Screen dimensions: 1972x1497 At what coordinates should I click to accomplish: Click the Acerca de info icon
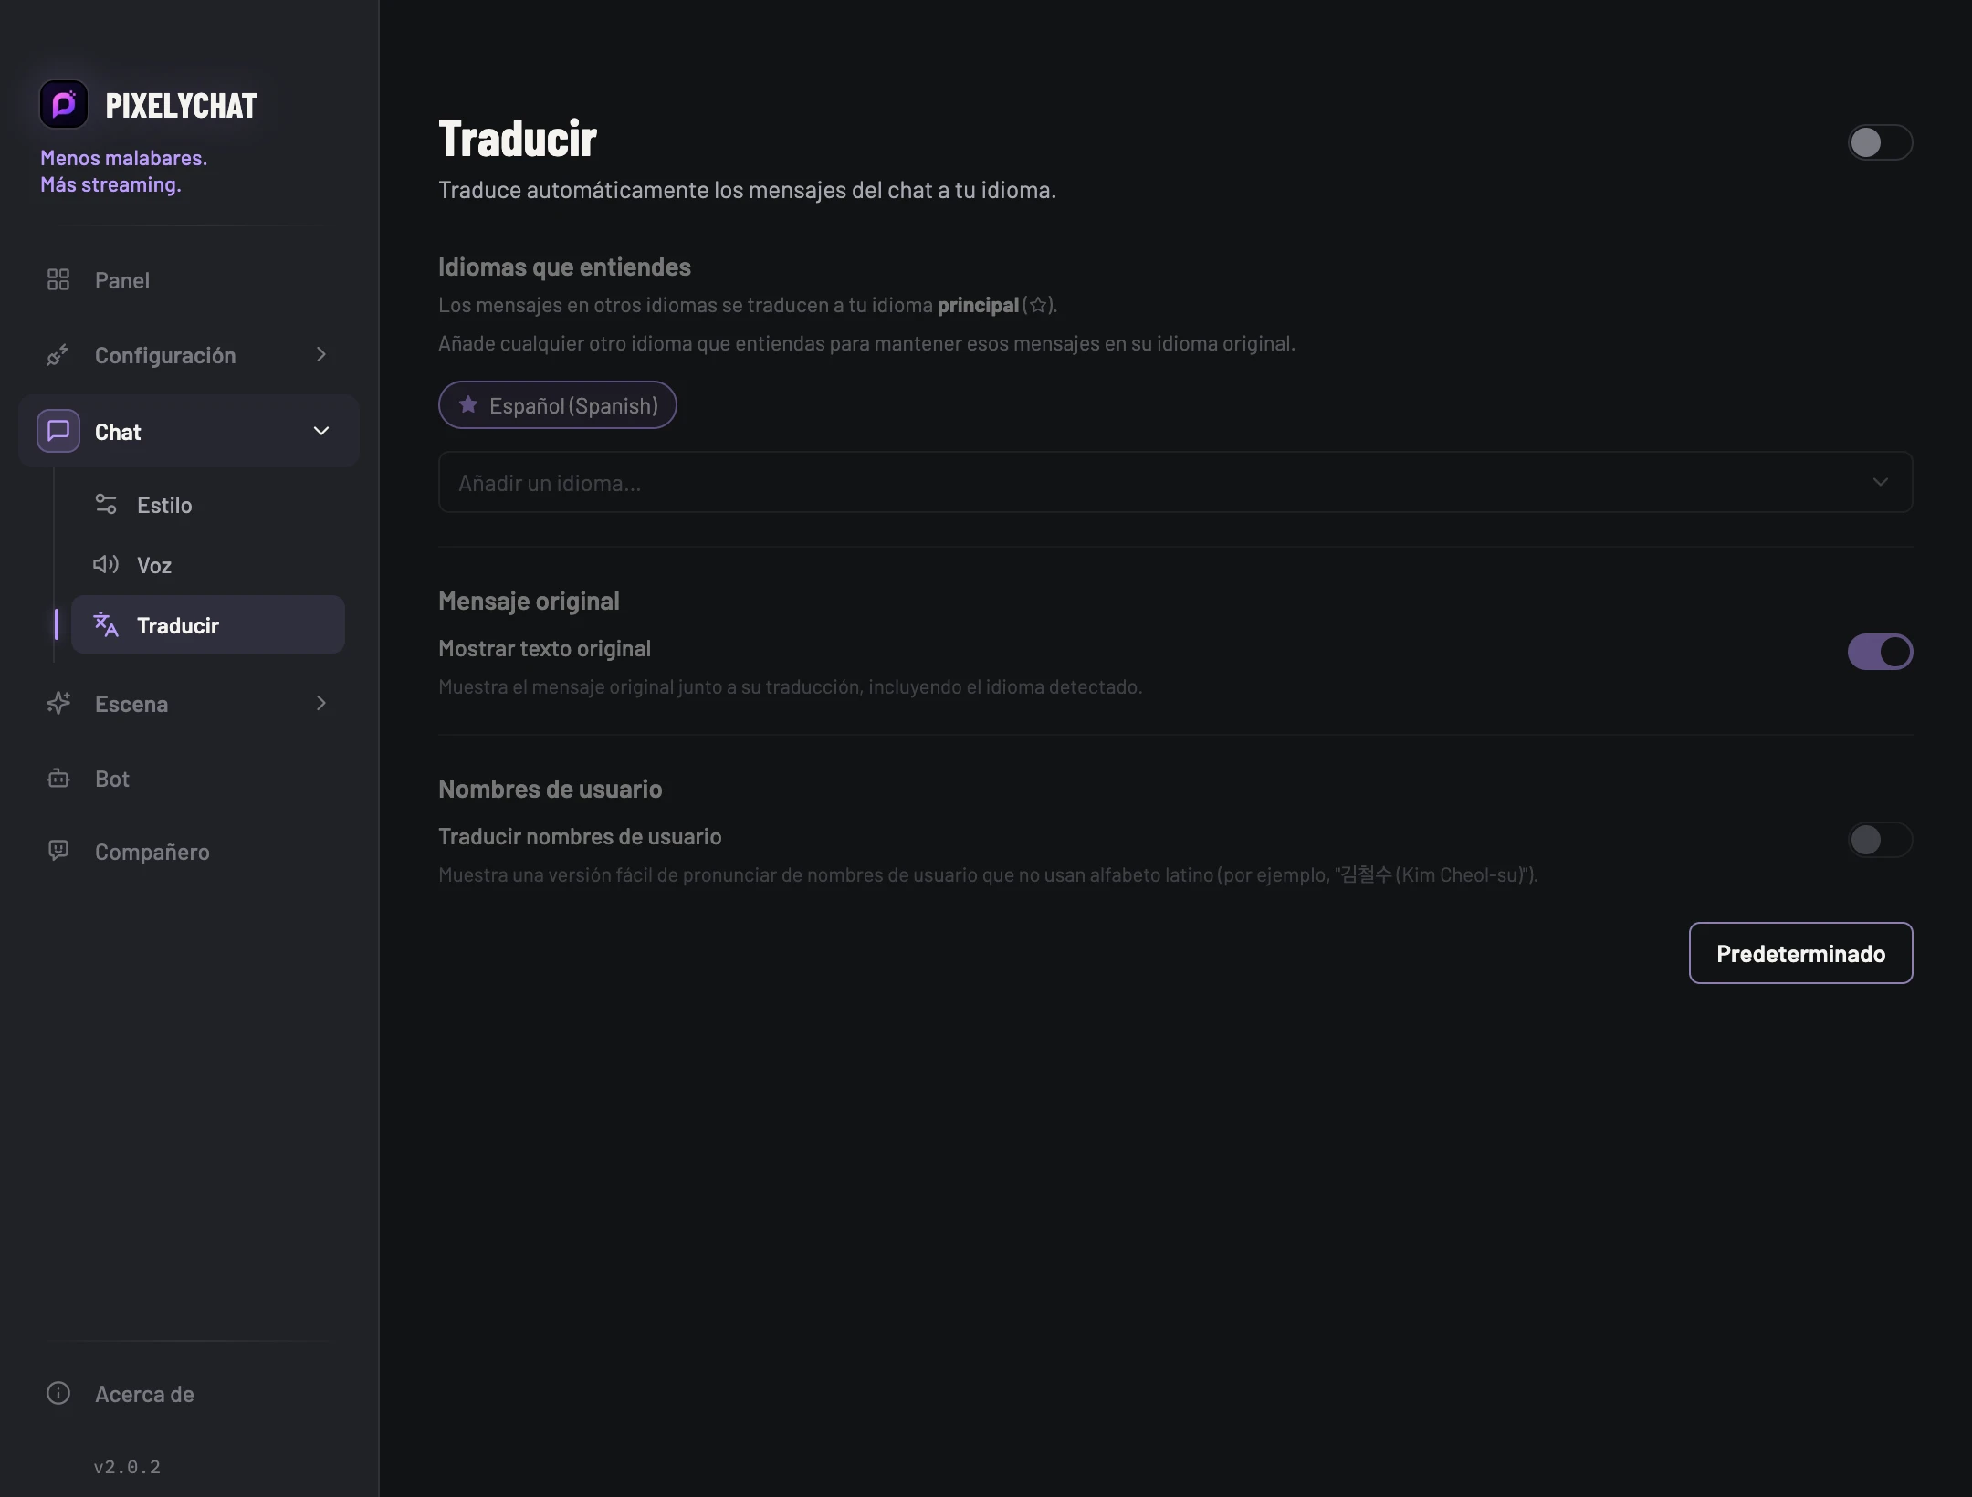pos(58,1393)
